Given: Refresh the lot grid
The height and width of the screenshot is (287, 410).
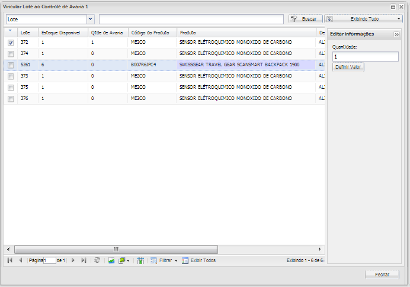Looking at the screenshot, I should click(97, 260).
